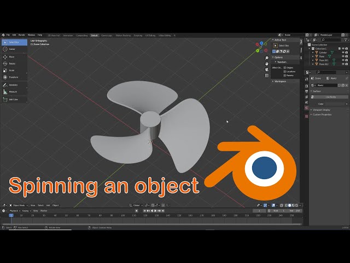Screen dimensions: 350x263
Task: Click the Blender logo in menu bar
Action: tap(3, 35)
